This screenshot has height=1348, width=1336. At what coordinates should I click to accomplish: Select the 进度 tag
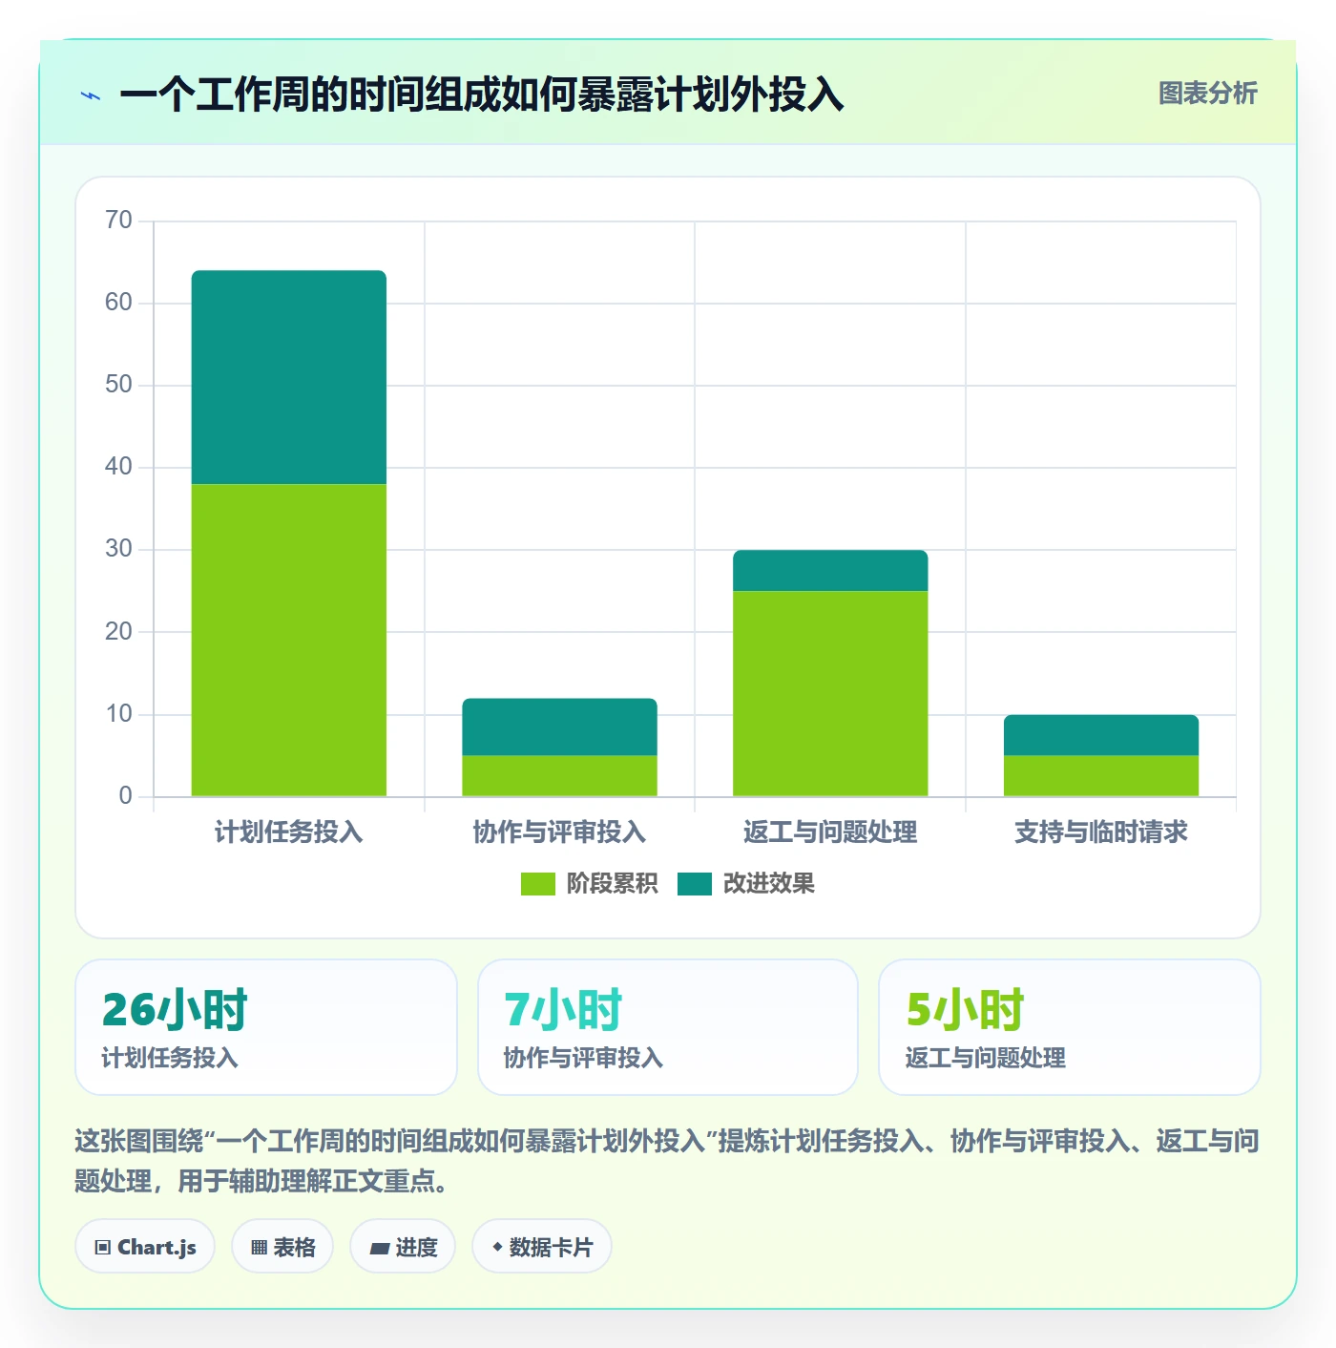(403, 1247)
